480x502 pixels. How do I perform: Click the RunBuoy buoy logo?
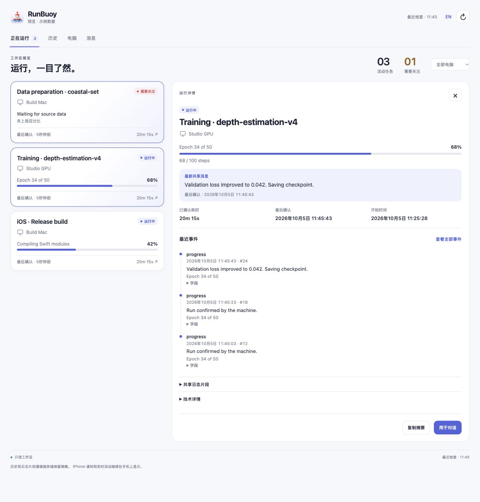pyautogui.click(x=17, y=17)
